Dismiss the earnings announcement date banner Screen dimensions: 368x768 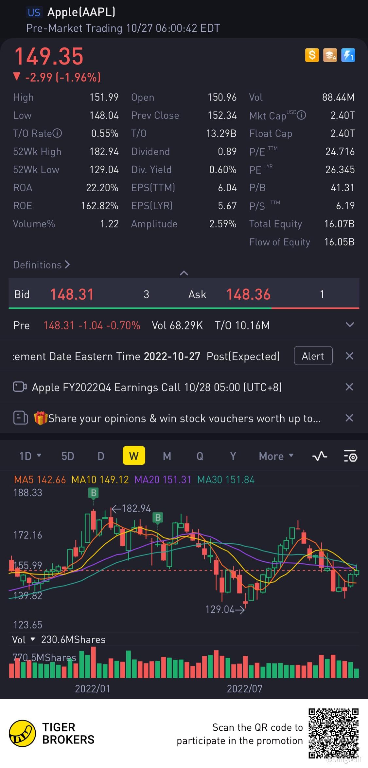[349, 356]
